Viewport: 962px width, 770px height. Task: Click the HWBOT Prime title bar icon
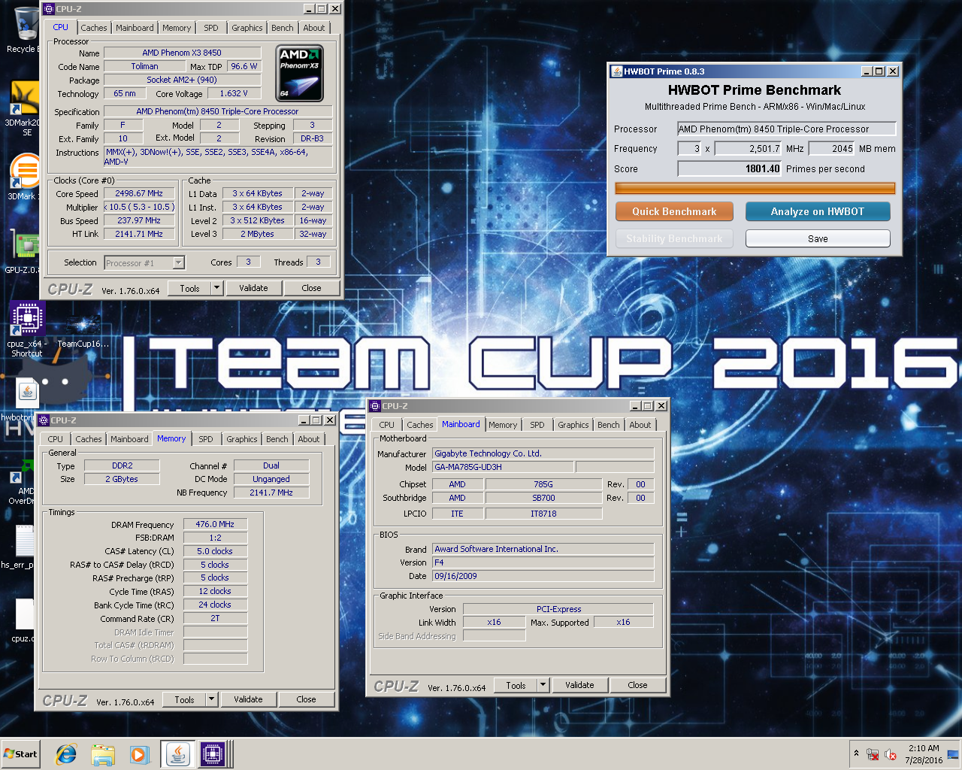point(616,71)
